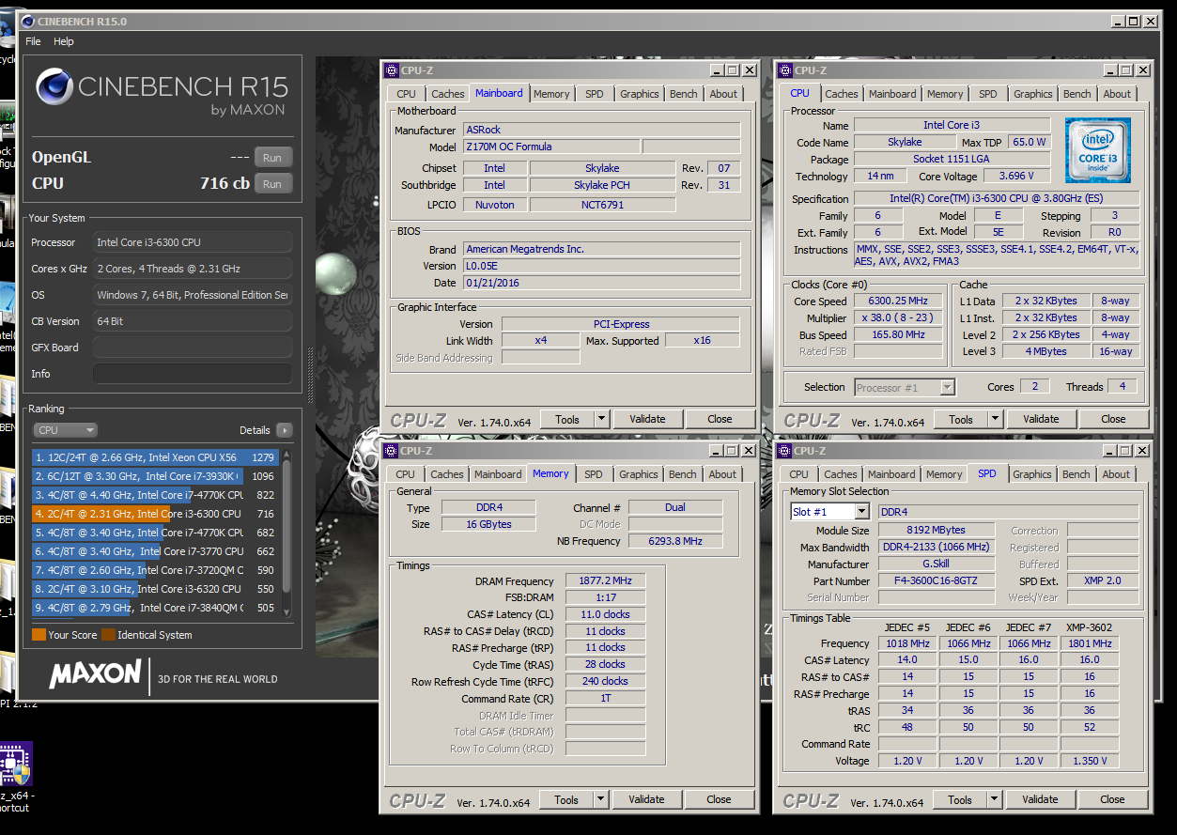Run the CPU benchmark
1177x835 pixels.
tap(272, 184)
